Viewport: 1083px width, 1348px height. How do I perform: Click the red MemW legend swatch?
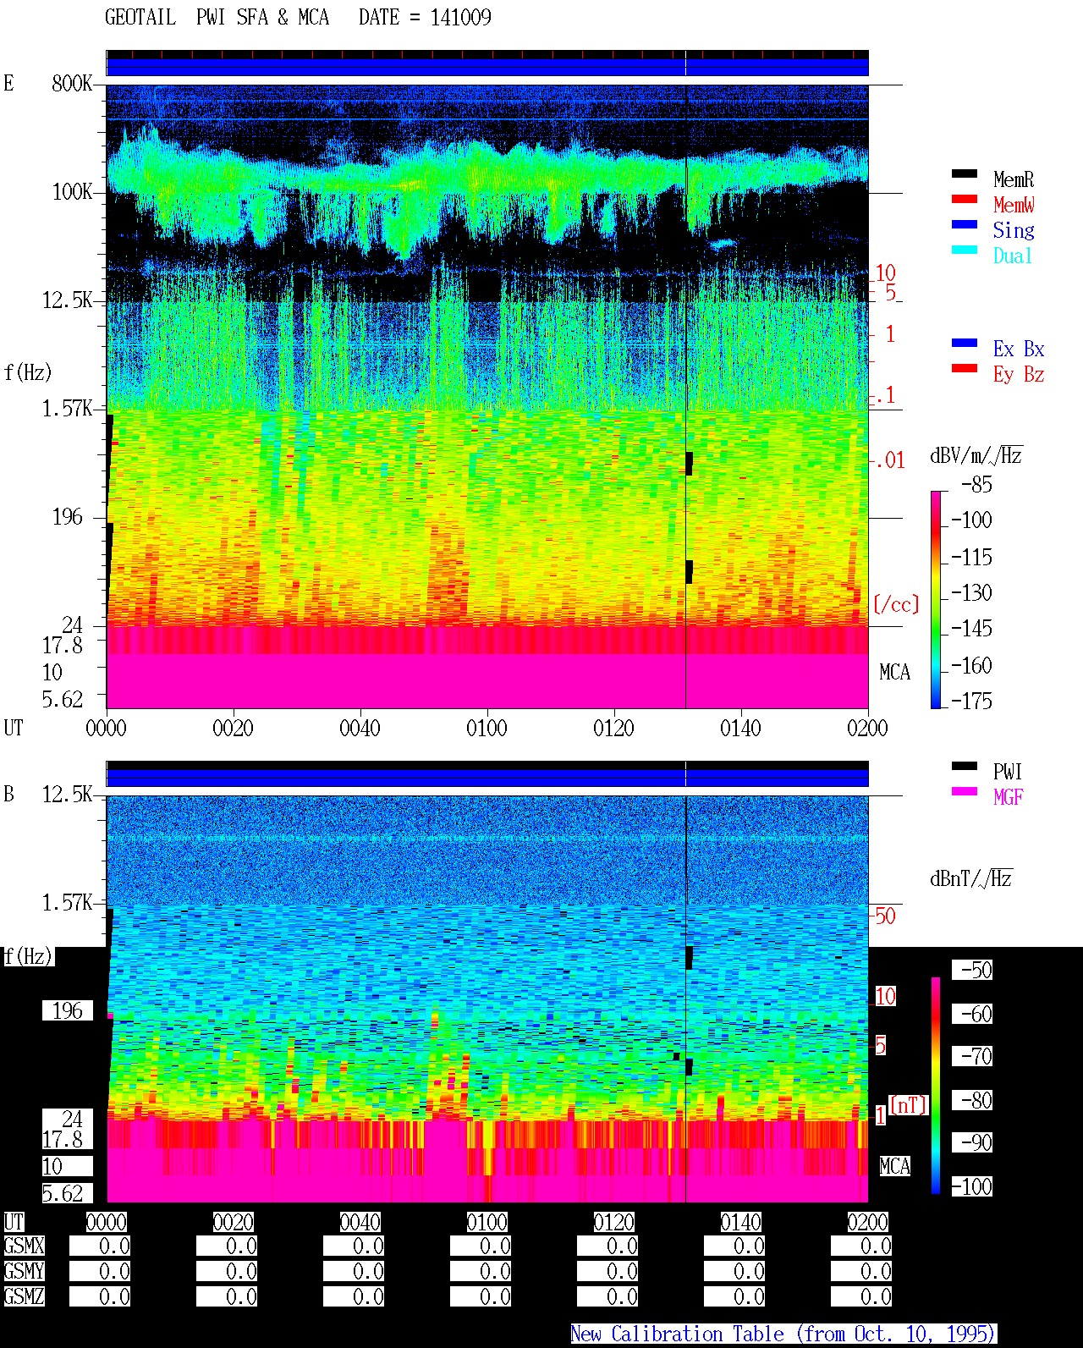coord(965,199)
